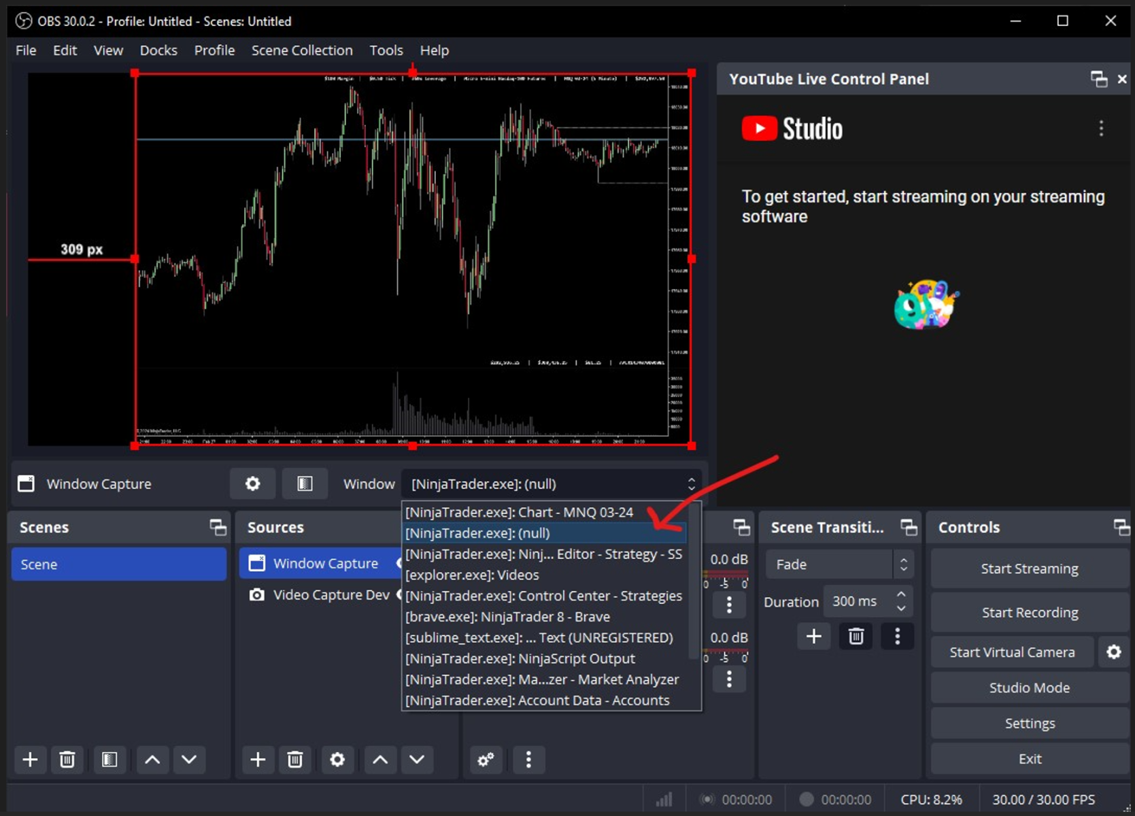Open the Edit menu
This screenshot has width=1135, height=816.
pyautogui.click(x=65, y=50)
